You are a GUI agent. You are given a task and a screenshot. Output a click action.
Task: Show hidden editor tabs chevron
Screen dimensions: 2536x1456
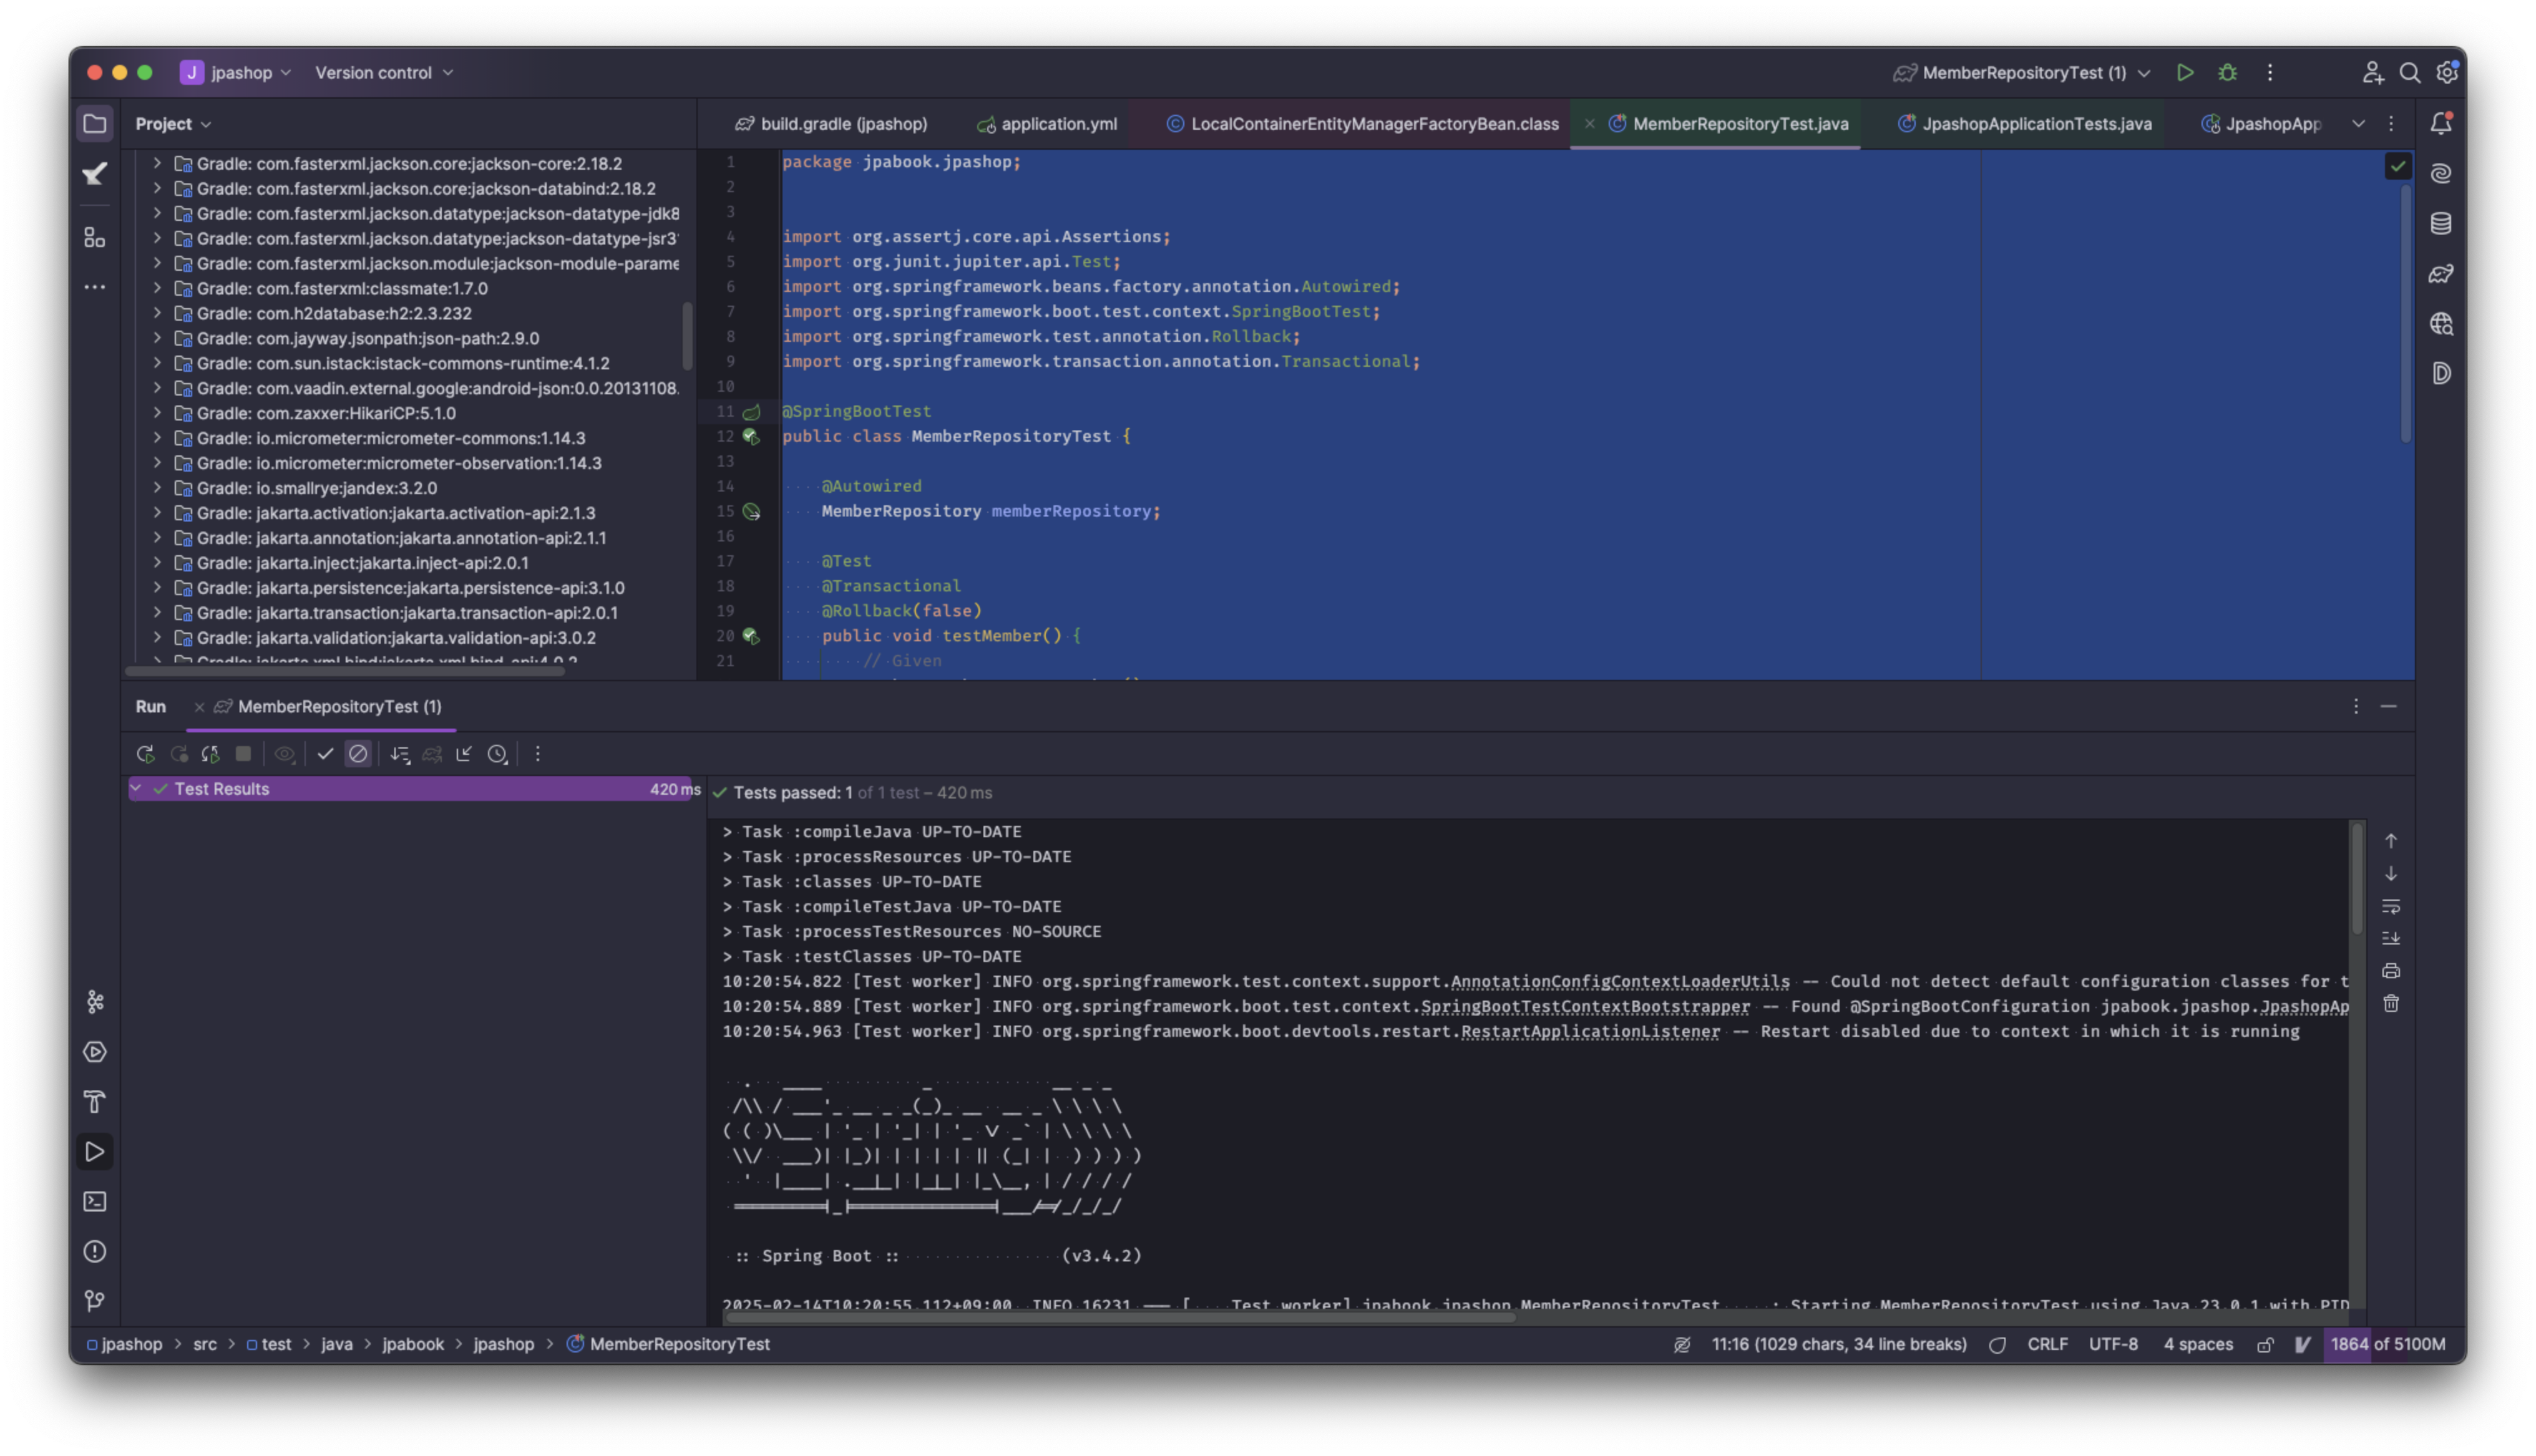pyautogui.click(x=2358, y=124)
